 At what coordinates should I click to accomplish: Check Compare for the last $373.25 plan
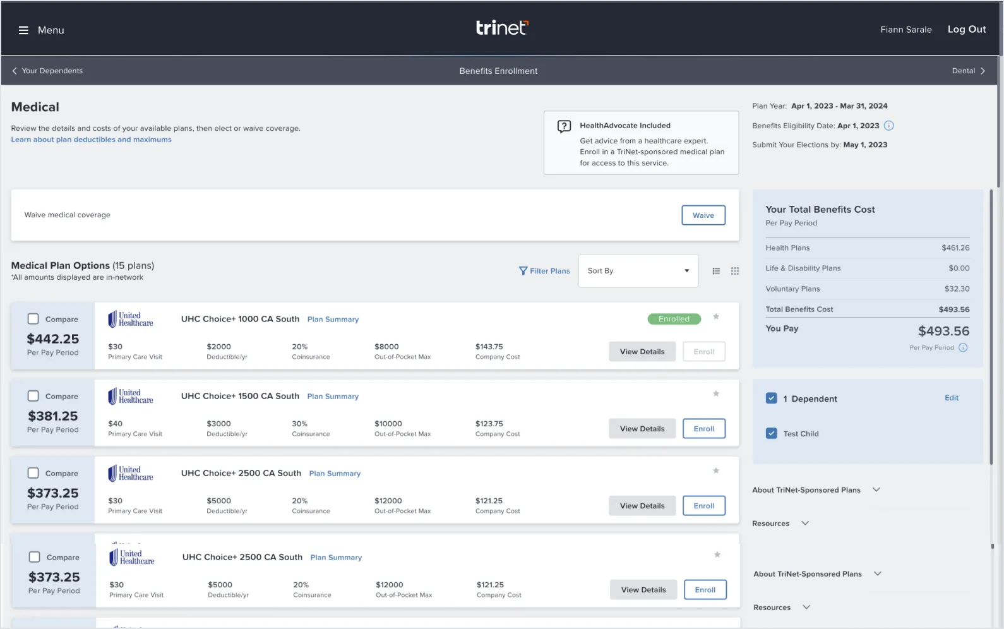pos(35,557)
